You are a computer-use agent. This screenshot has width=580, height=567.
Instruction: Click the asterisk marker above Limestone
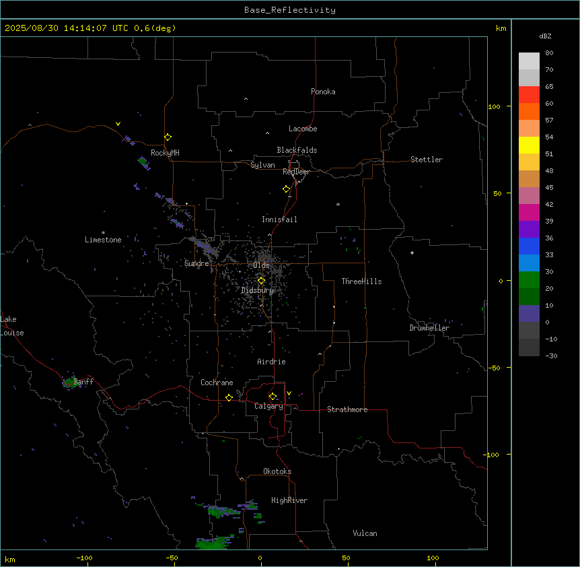pyautogui.click(x=103, y=233)
